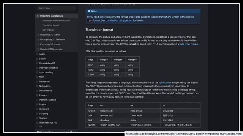This screenshot has height=136, width=243.
Task: Open Performance section in sidebar
Action: pyautogui.click(x=46, y=91)
